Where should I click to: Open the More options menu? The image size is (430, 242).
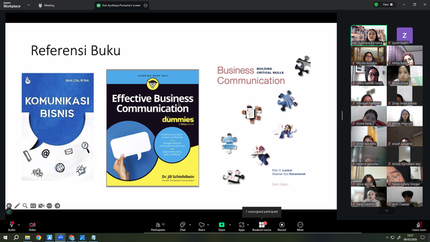(300, 227)
